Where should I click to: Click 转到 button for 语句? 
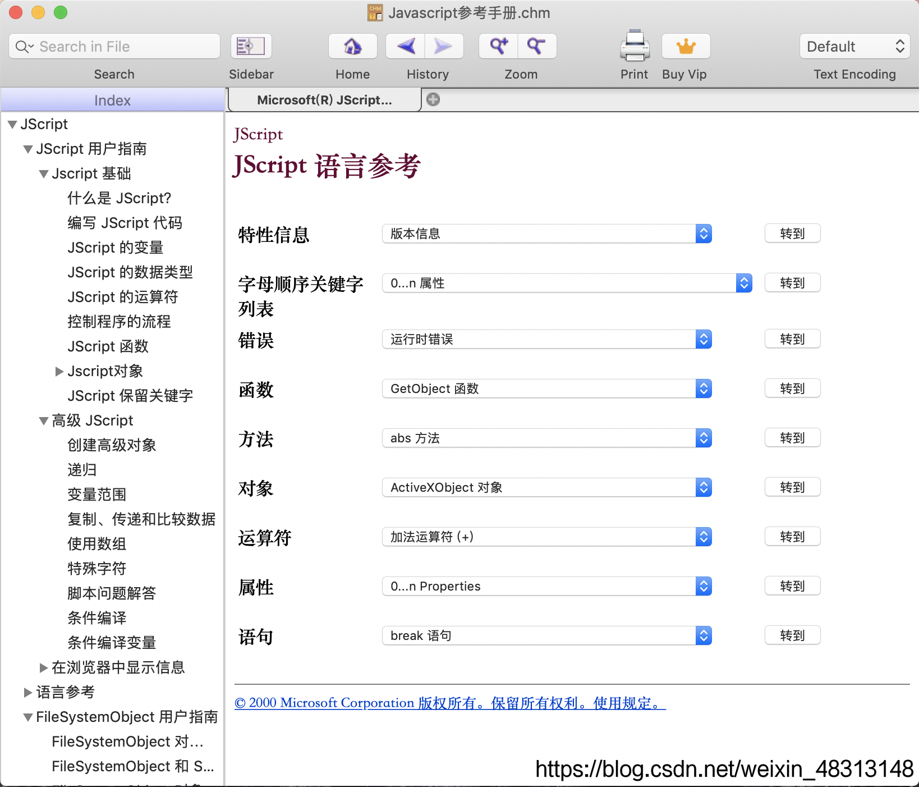tap(792, 635)
